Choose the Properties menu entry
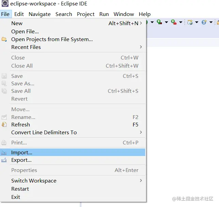The height and width of the screenshot is (207, 219). click(x=73, y=170)
